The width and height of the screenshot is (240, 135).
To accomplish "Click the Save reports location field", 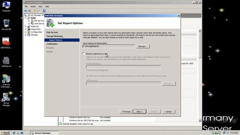I will [109, 46].
